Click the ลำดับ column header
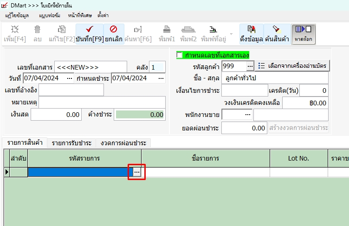 [19, 158]
